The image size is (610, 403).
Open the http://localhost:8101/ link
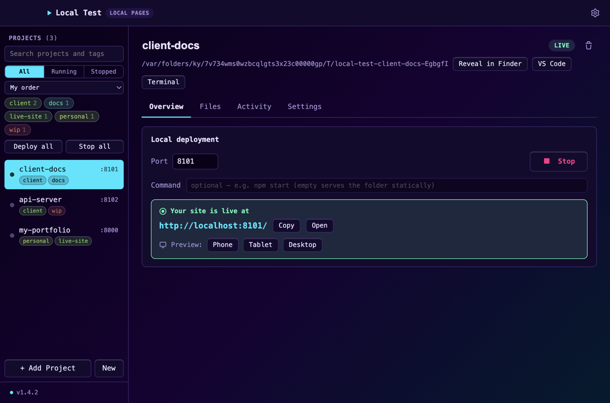pos(213,226)
